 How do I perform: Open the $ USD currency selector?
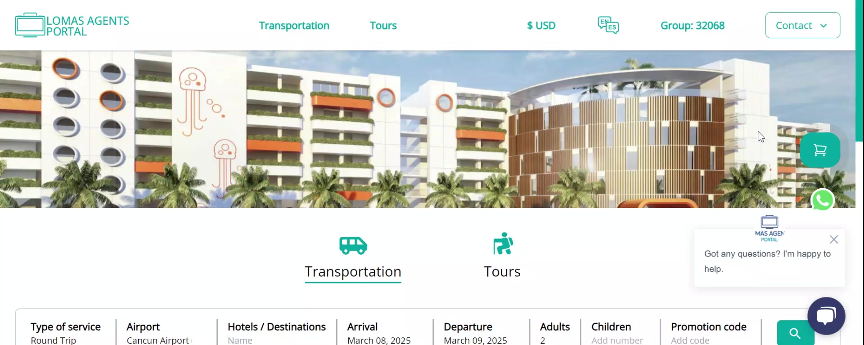pos(541,26)
